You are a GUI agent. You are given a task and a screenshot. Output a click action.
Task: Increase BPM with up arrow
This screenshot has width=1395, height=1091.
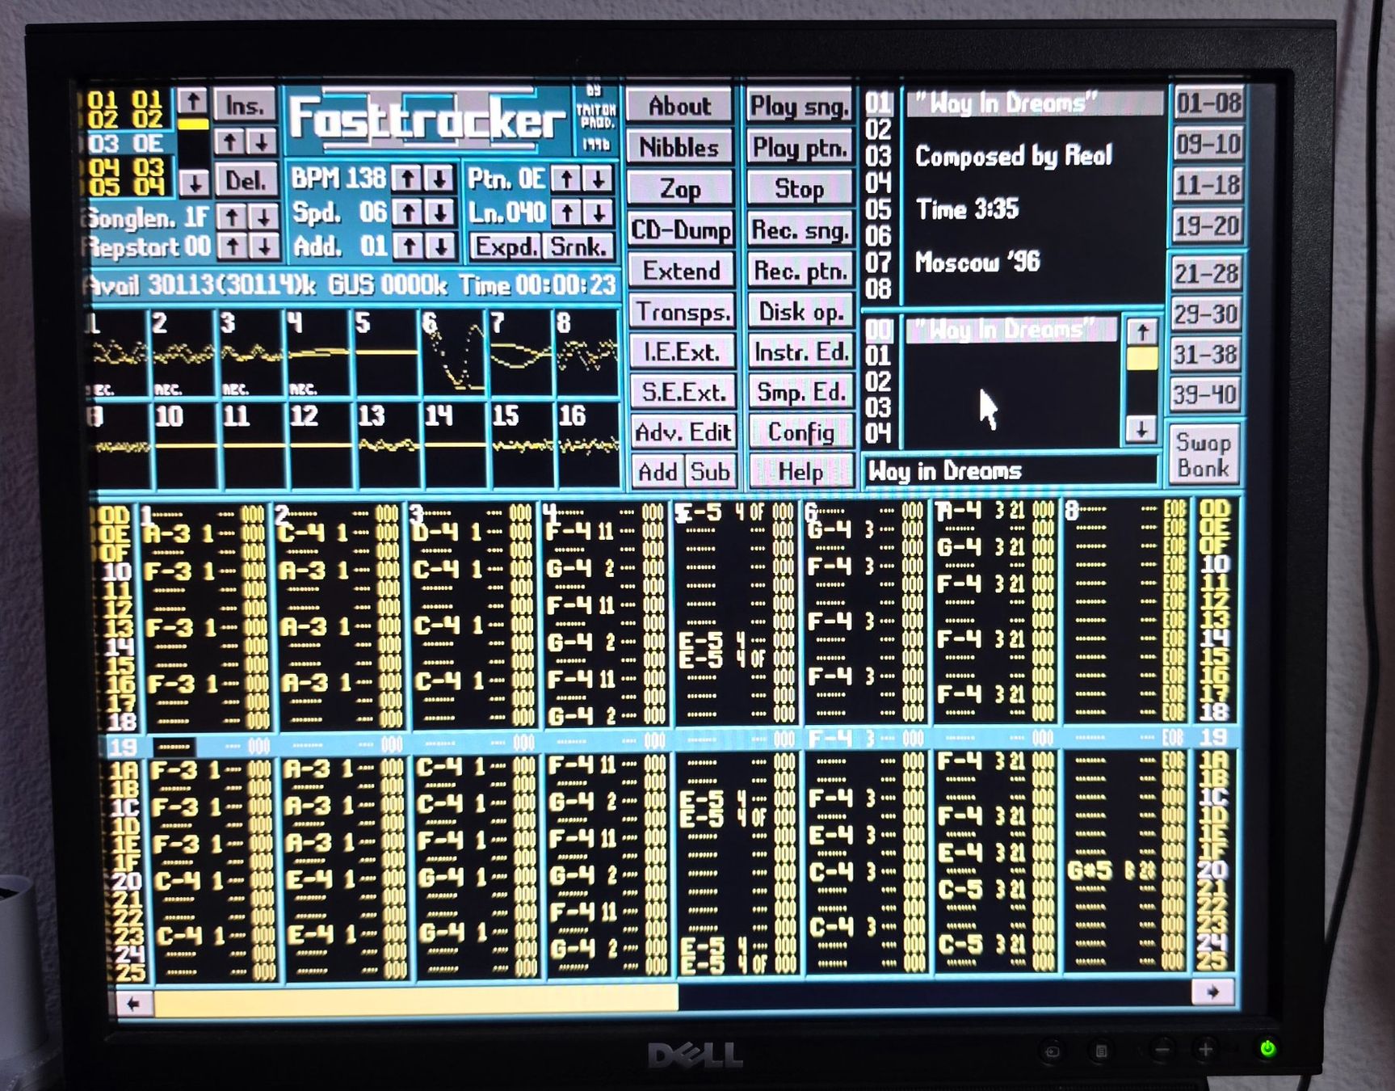407,179
